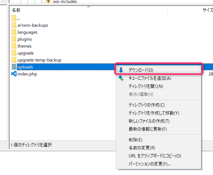Click the sort arrow above the name column
This screenshot has width=213, height=175.
(x=88, y=7)
